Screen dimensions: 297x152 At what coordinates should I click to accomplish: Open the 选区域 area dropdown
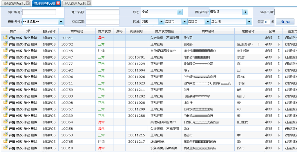[249, 22]
